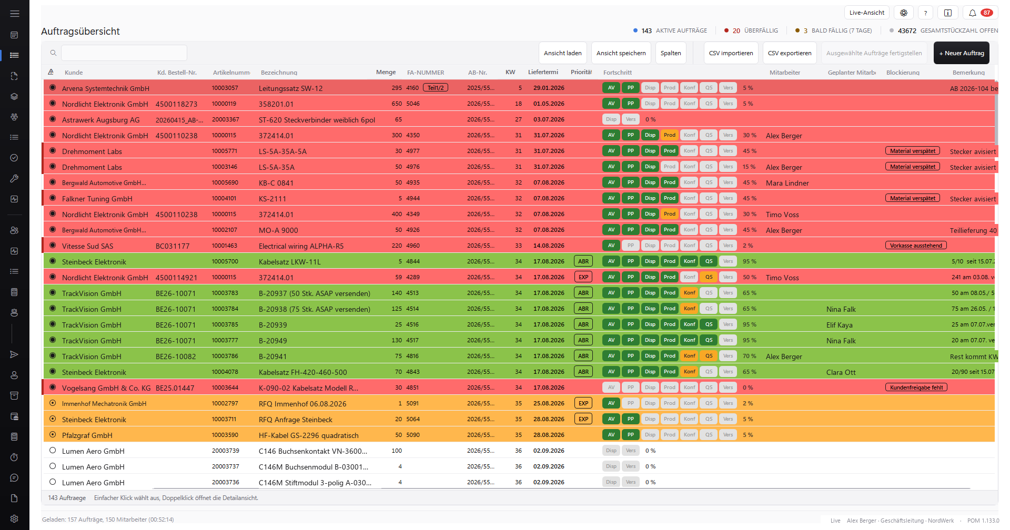Screen dimensions: 1010x530
Task: Open help with the question mark button
Action: click(925, 13)
